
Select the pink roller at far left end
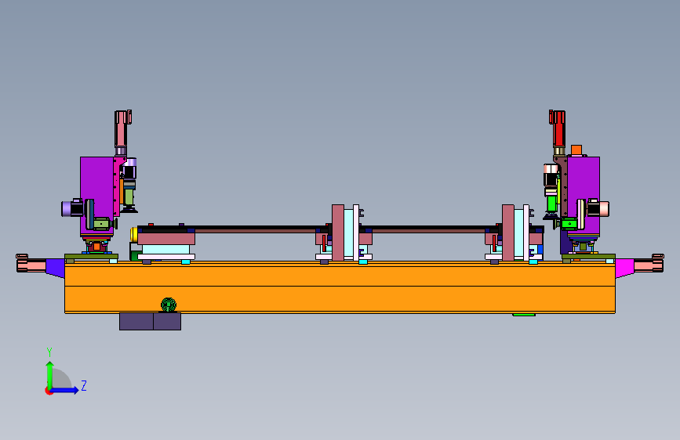coord(31,263)
